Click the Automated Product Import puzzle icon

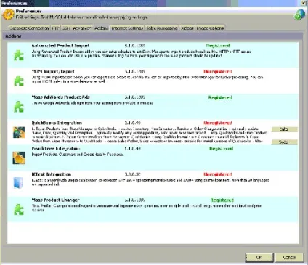[19, 55]
